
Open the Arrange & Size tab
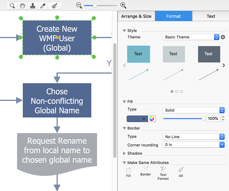click(x=136, y=16)
